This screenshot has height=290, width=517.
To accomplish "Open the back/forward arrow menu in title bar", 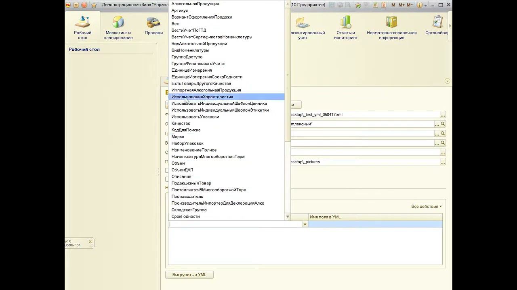I will pyautogui.click(x=76, y=5).
